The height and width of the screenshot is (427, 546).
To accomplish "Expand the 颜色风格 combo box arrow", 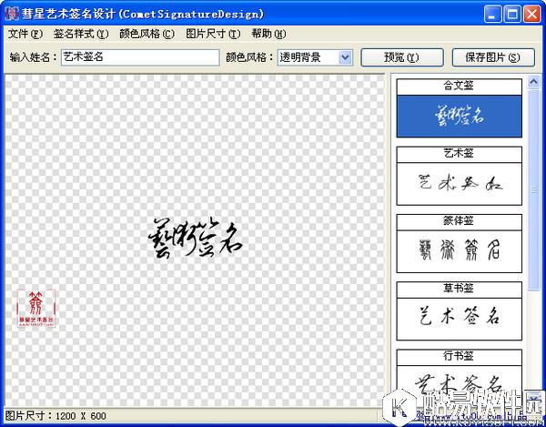I will point(345,57).
